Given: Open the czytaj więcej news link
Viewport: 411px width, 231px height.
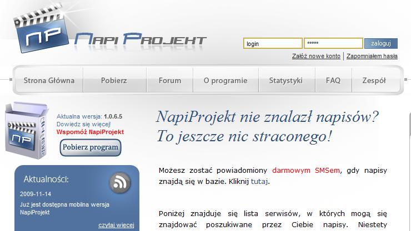Looking at the screenshot, I should click(x=116, y=225).
